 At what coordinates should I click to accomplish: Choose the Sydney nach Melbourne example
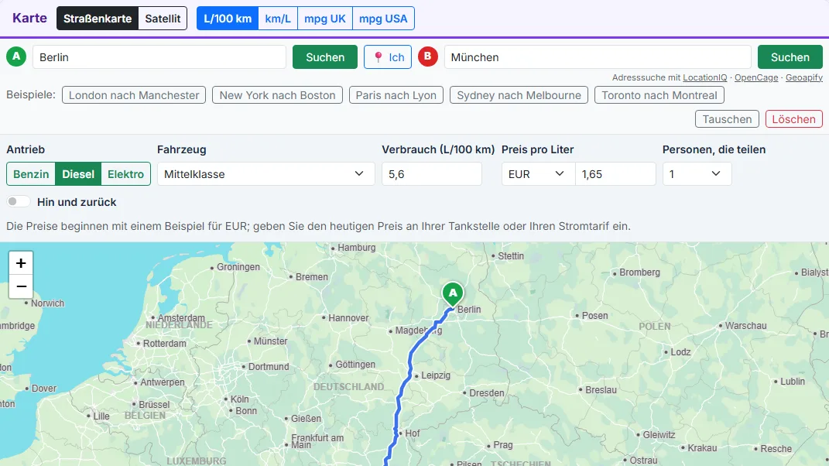pos(519,95)
